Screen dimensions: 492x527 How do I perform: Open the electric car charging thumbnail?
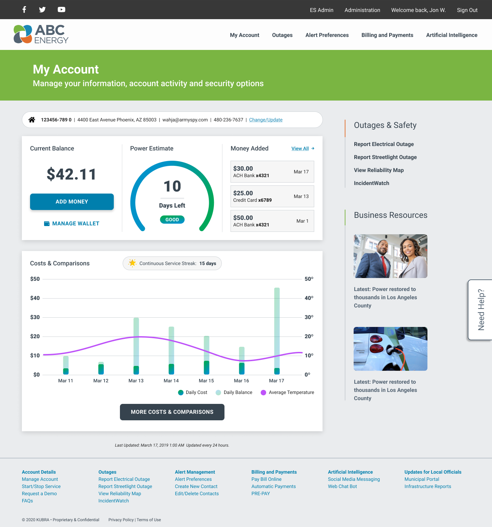click(391, 349)
